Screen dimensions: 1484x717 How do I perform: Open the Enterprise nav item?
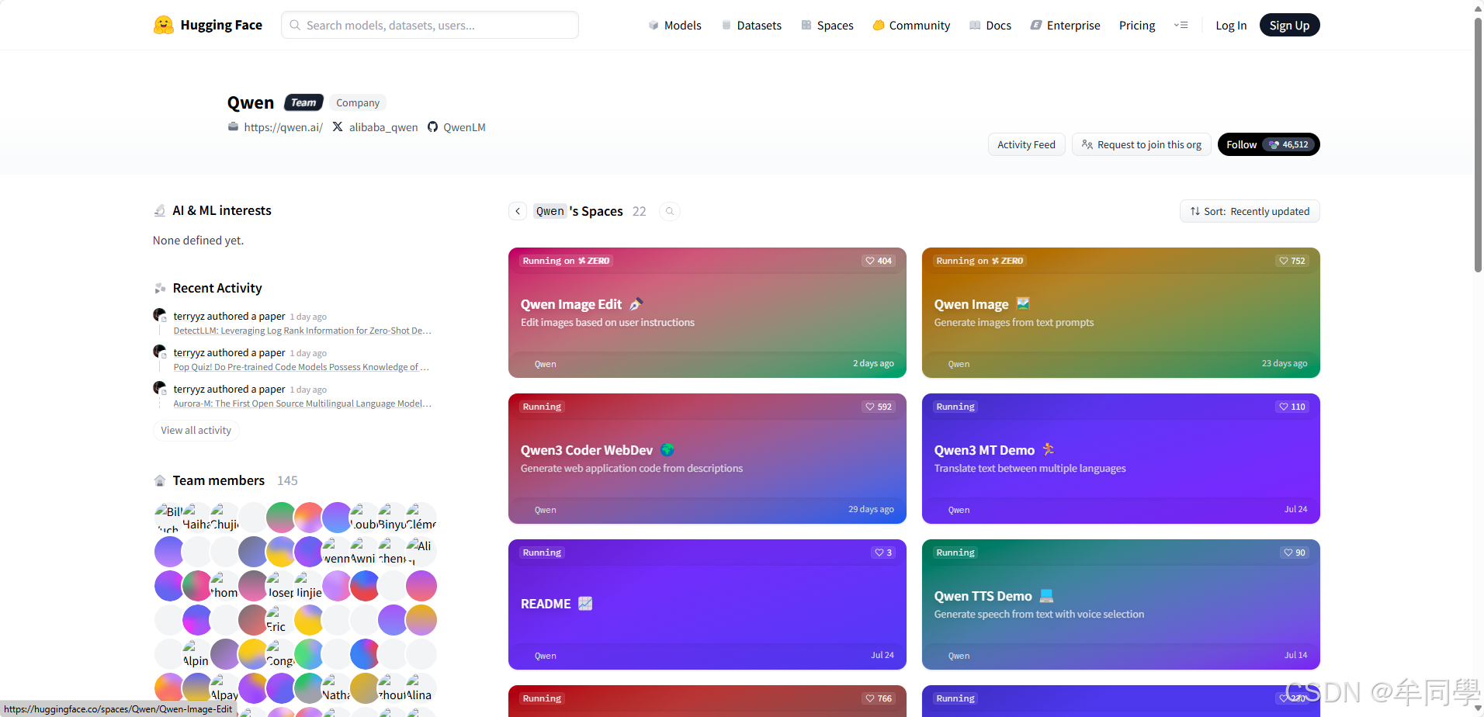tap(1065, 26)
